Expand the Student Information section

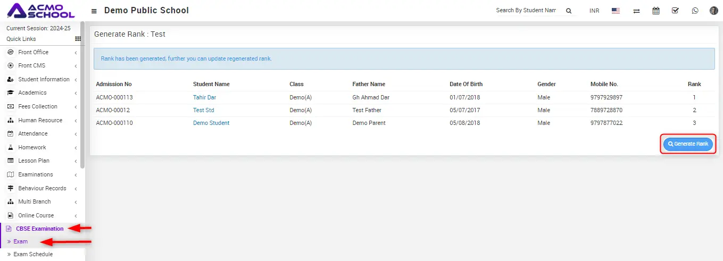tap(44, 79)
